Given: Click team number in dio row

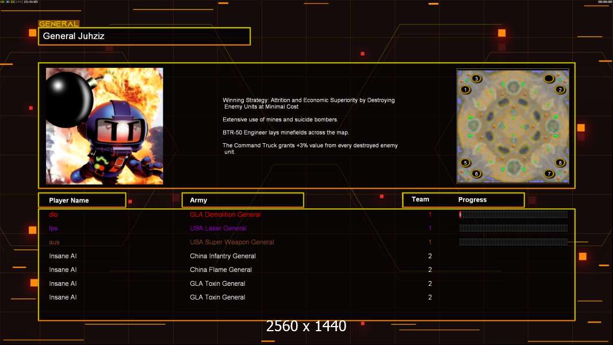Looking at the screenshot, I should (x=430, y=214).
